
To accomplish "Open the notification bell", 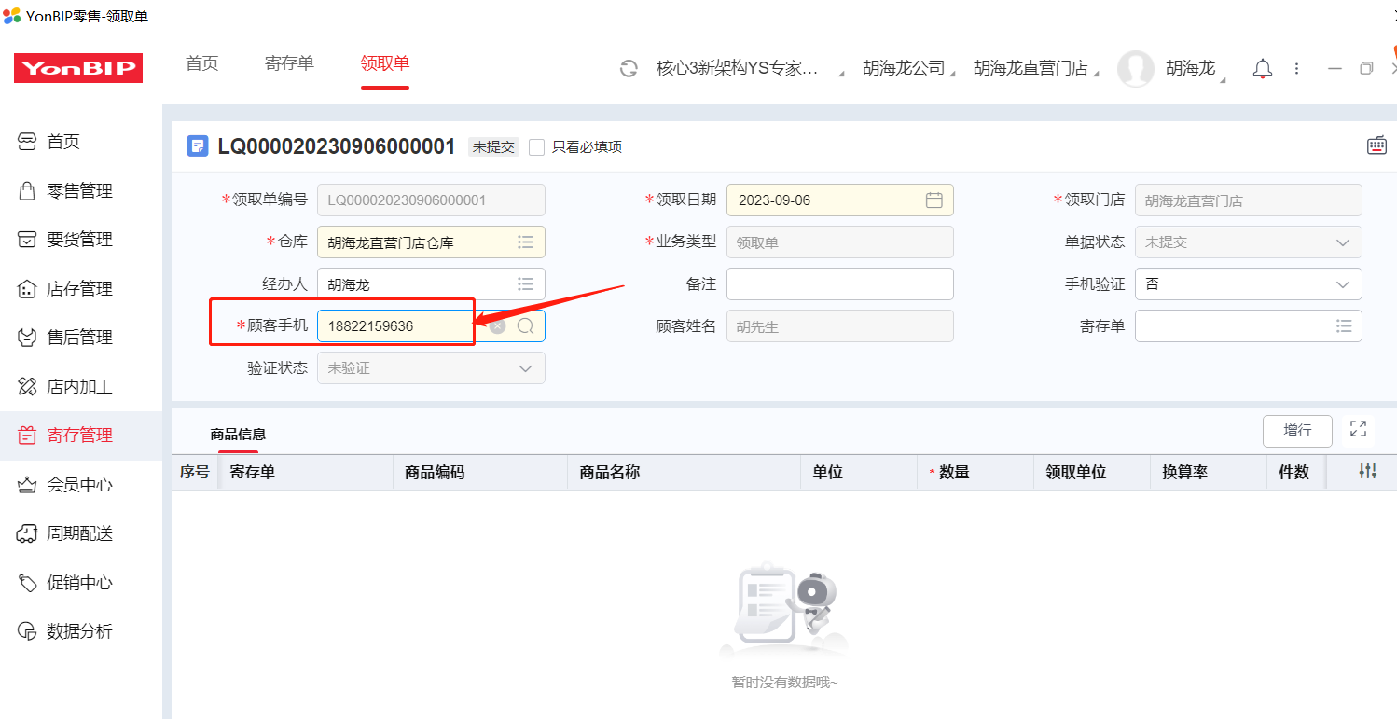I will 1263,68.
